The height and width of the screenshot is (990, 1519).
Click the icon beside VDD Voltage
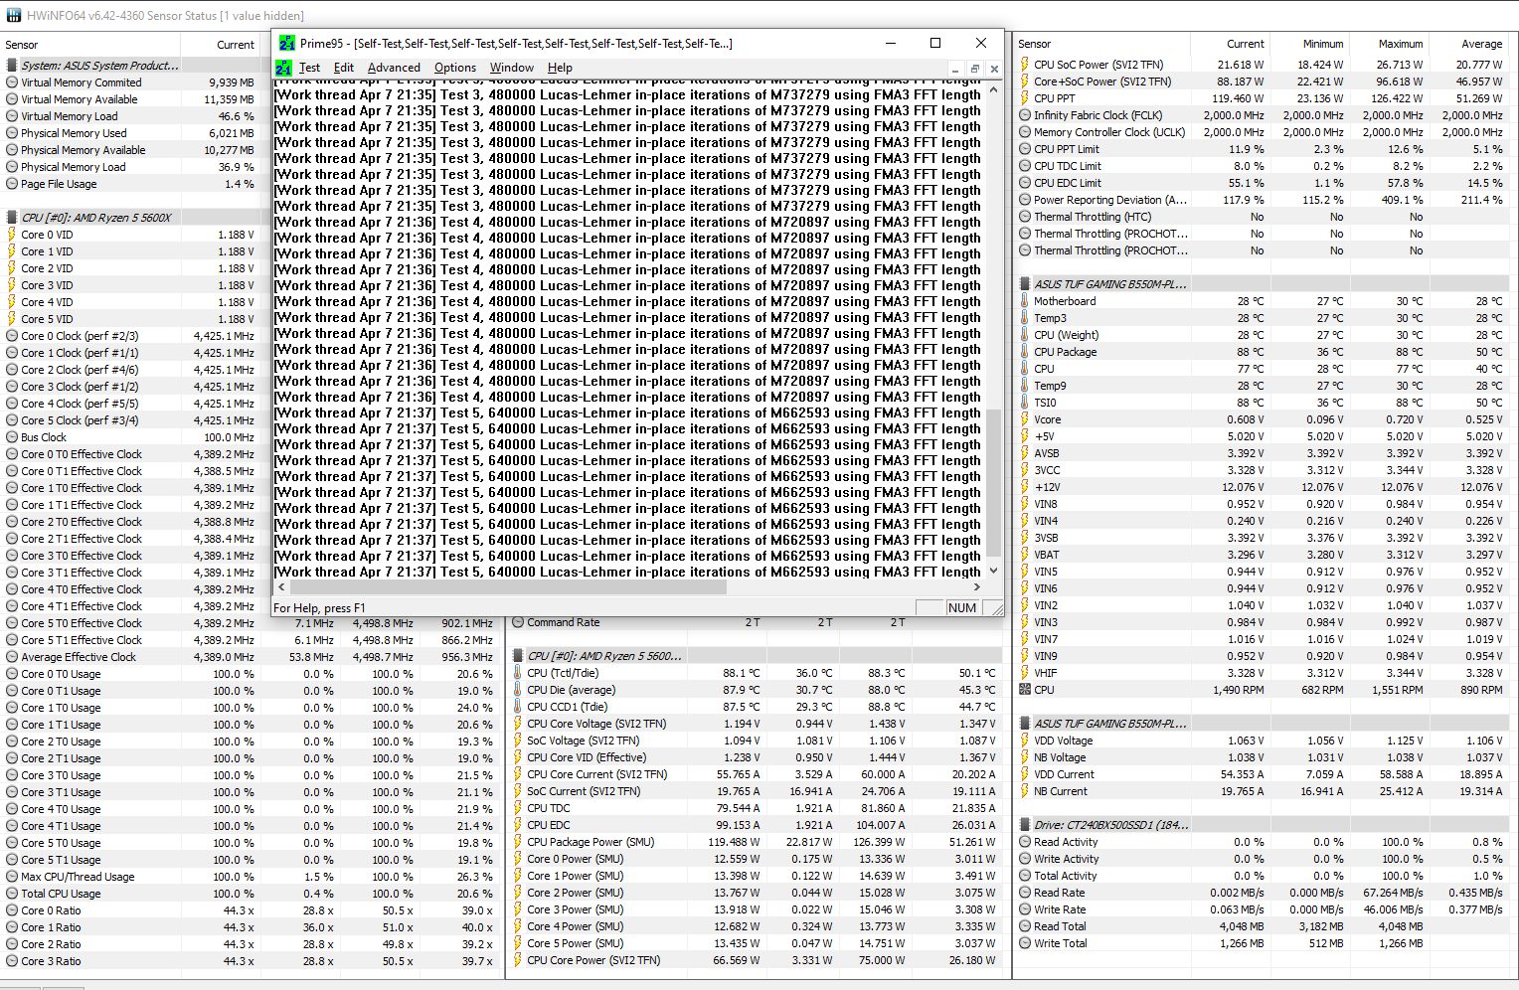coord(1024,741)
